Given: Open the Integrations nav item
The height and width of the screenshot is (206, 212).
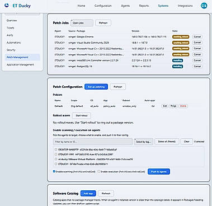Looking at the screenshot, I should (185, 6).
